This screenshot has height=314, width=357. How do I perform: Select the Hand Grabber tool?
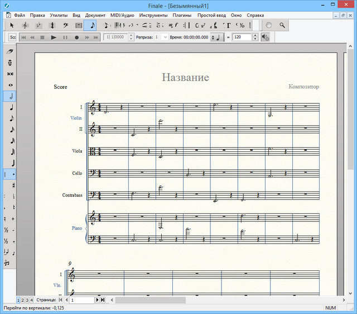(x=269, y=25)
